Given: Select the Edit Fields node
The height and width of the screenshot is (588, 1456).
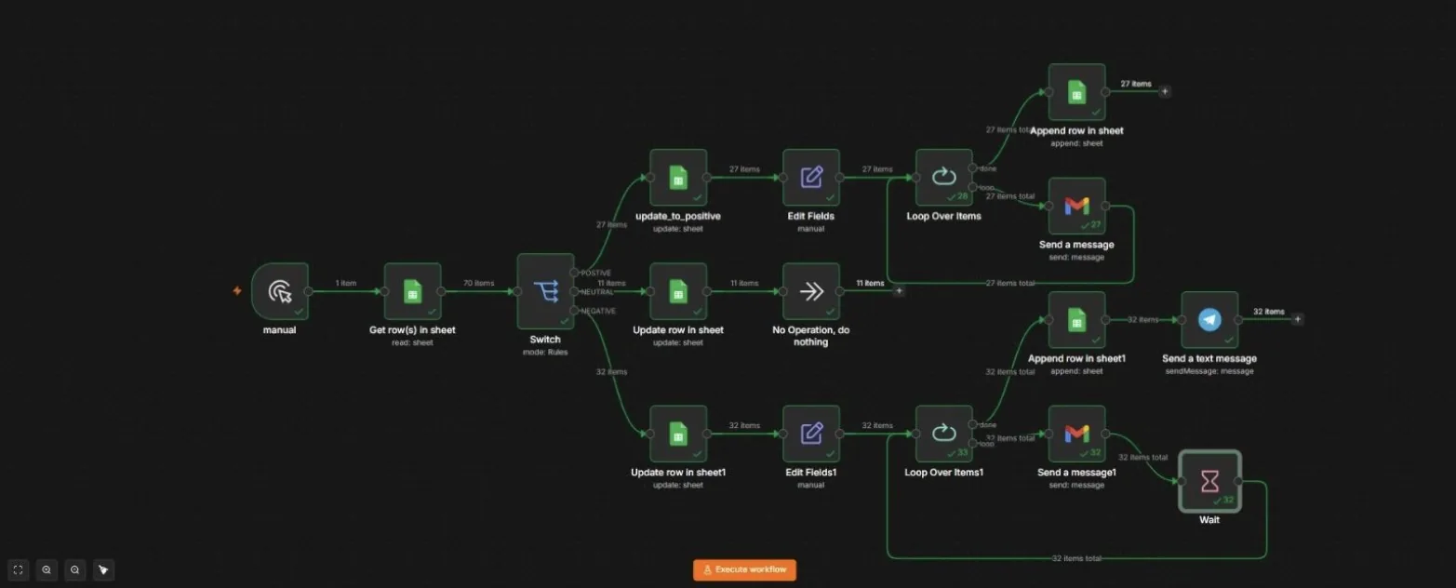Looking at the screenshot, I should click(811, 177).
